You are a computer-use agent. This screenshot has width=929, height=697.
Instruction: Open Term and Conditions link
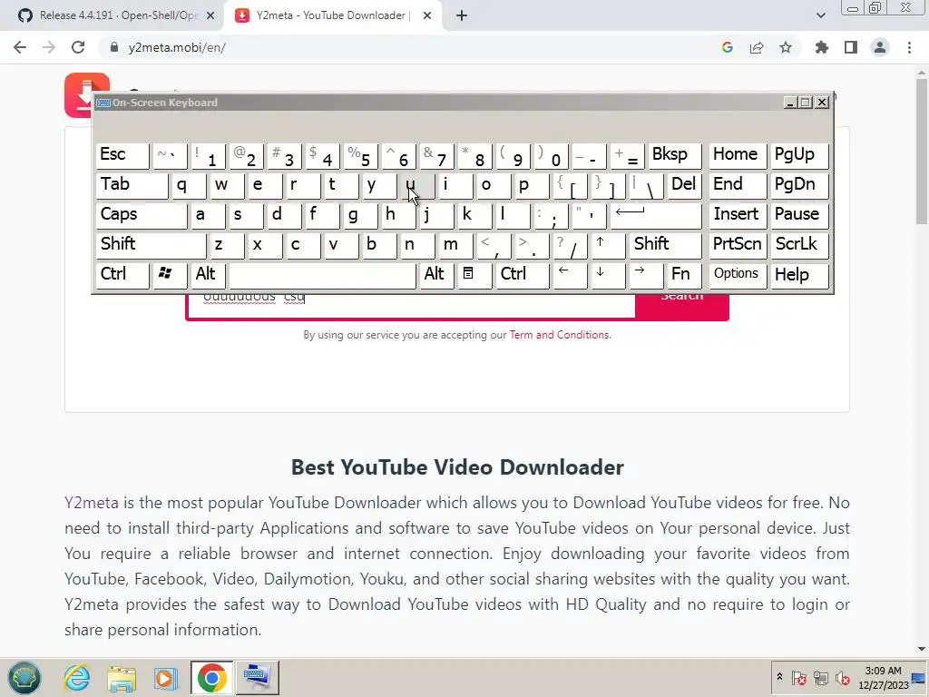[x=560, y=335]
